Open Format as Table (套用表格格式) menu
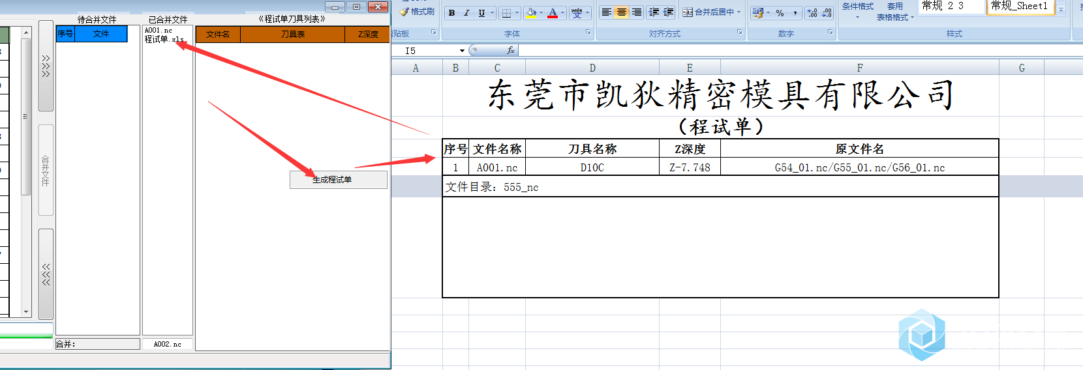The width and height of the screenshot is (1083, 370). tap(895, 12)
